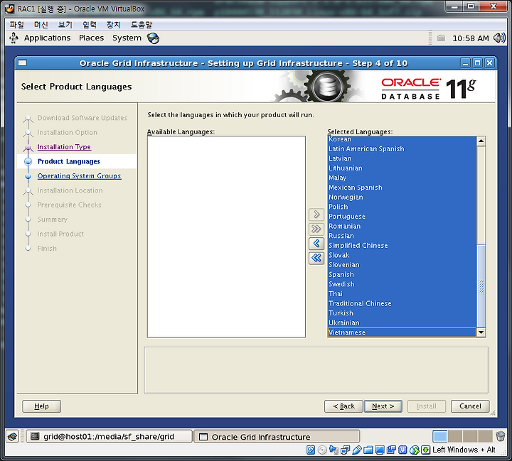Open the 파일 menu in VirtualBox
The width and height of the screenshot is (512, 461).
coord(16,25)
